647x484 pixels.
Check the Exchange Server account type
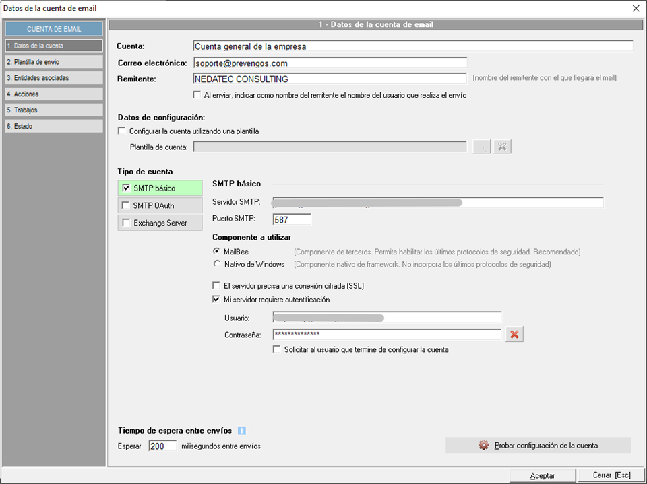[126, 223]
